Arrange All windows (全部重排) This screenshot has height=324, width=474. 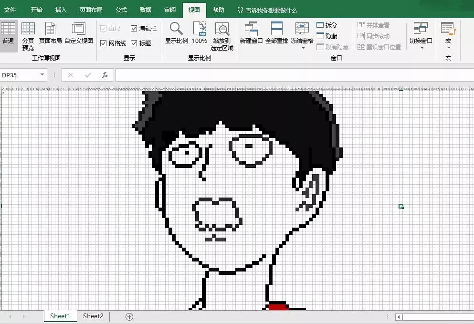point(276,33)
